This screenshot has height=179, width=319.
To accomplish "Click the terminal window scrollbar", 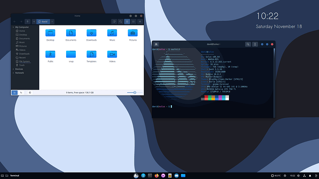I will coord(274,82).
